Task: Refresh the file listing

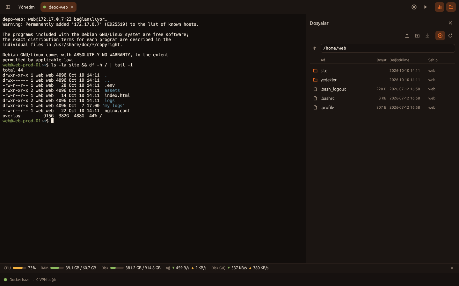Action: [x=450, y=36]
